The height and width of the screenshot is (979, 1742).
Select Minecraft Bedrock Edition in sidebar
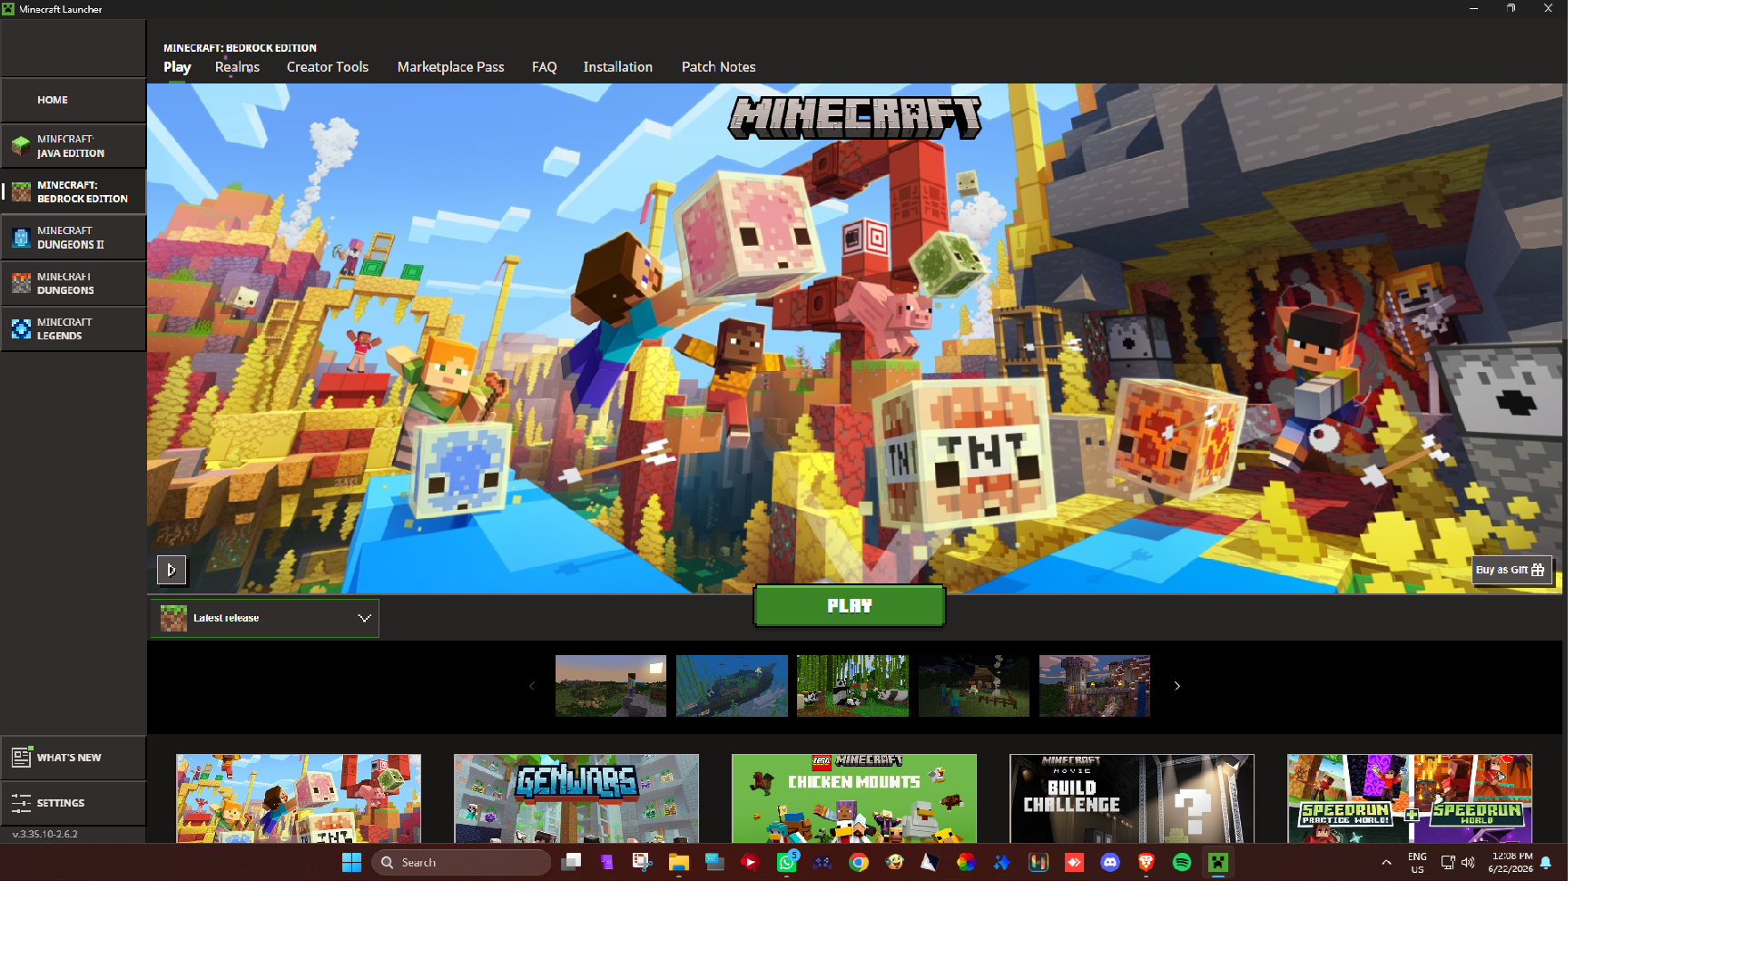click(73, 191)
